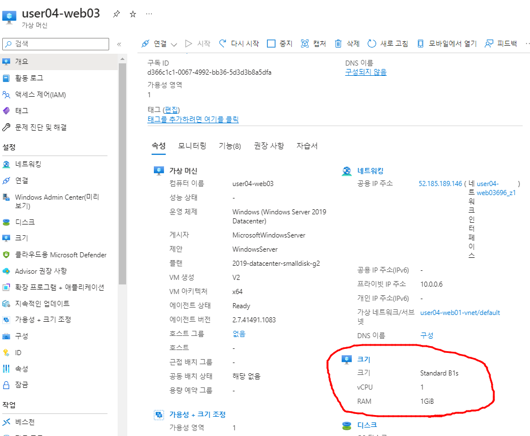Open 가용성 + 크기 조정 section heading link

[x=197, y=415]
